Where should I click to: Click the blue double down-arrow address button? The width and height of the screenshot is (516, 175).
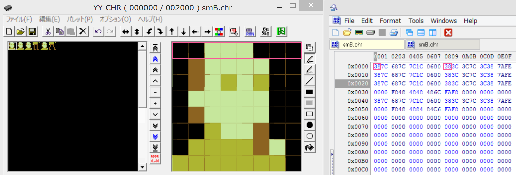click(155, 136)
